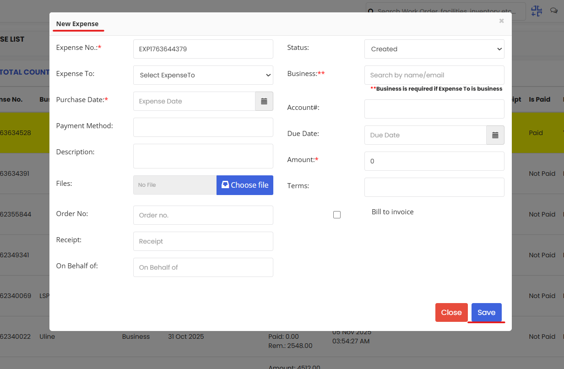
Task: Click the chat bubbles icon in top bar
Action: 553,11
